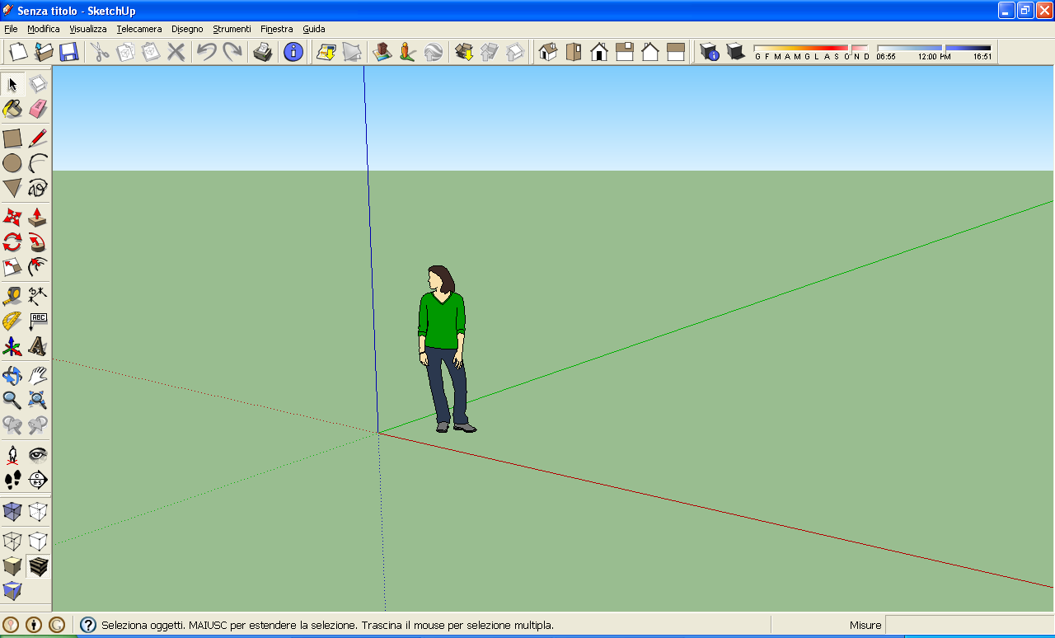Screen dimensions: 1055x638
Task: Select the Polygon tool
Action: click(x=12, y=188)
